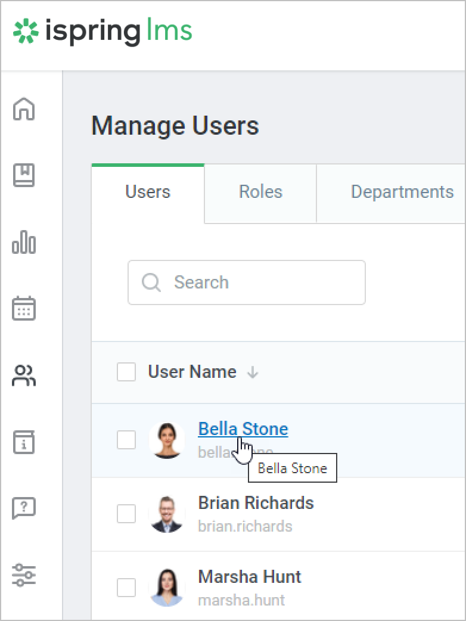466x621 pixels.
Task: Click the Search users input field
Action: click(256, 282)
